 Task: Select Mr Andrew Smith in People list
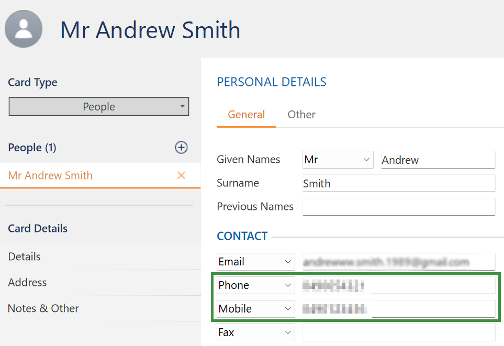[50, 175]
